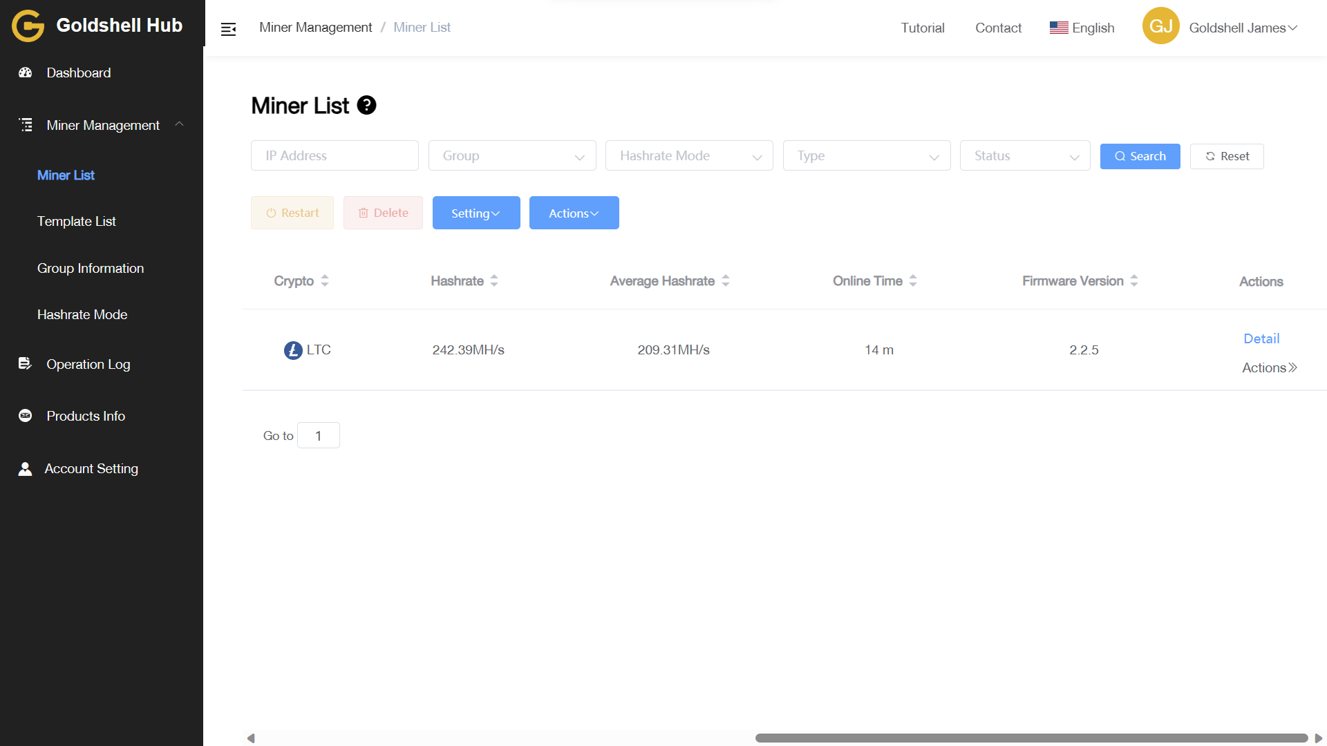Screen dimensions: 1327x746
Task: Click the horizontal scrollbar thumb
Action: click(x=1031, y=738)
